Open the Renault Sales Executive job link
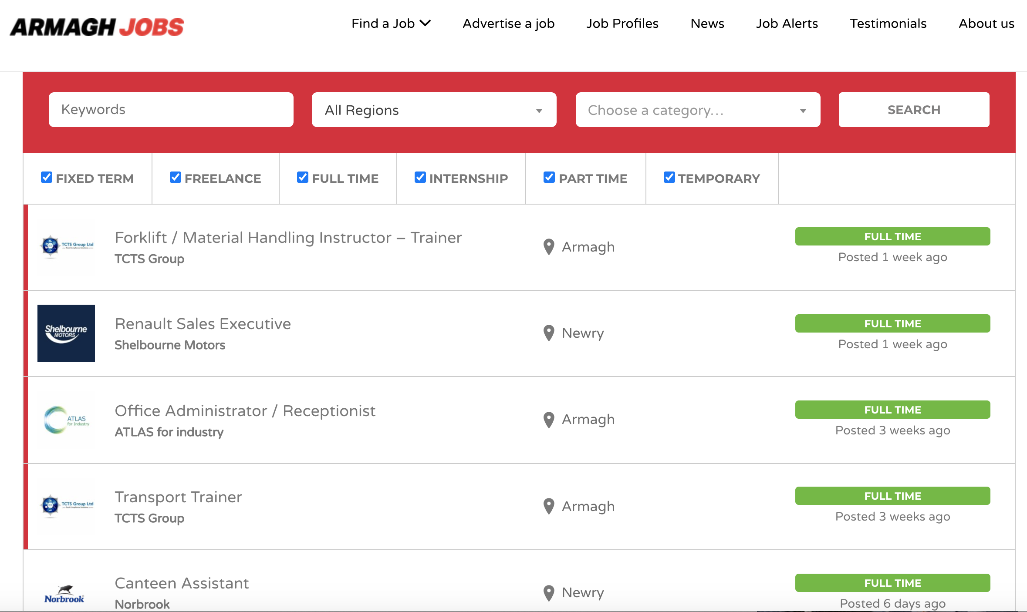 (203, 324)
